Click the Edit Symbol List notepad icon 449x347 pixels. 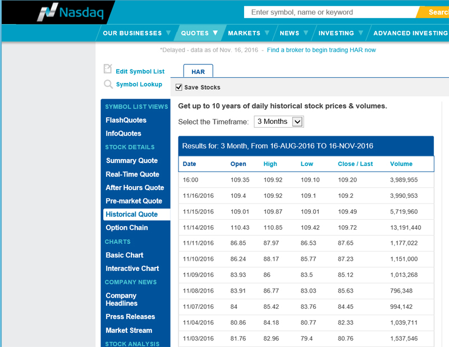click(108, 69)
